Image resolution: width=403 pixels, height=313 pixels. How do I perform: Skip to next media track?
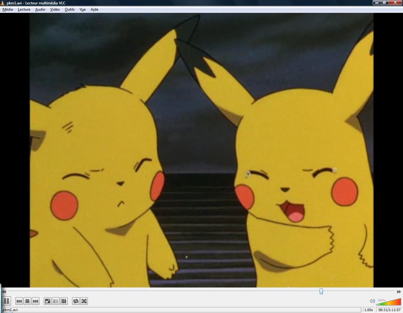tap(36, 301)
